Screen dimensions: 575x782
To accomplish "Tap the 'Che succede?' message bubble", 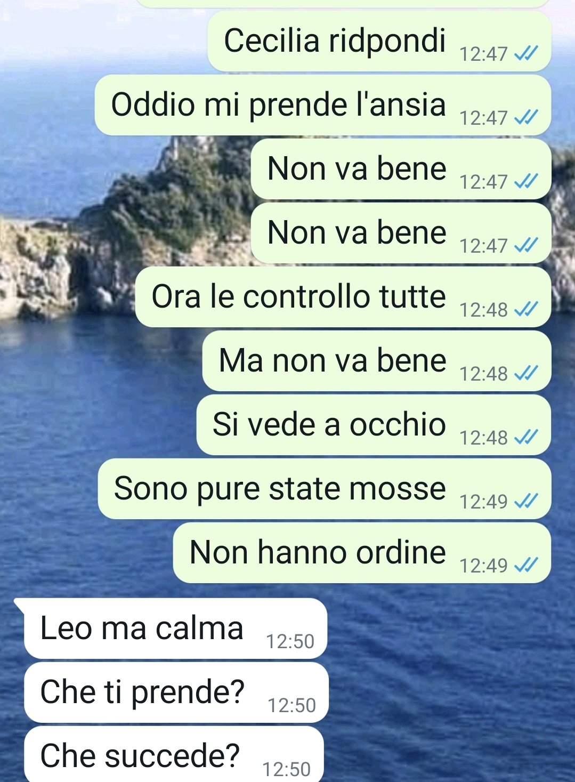I will [174, 754].
